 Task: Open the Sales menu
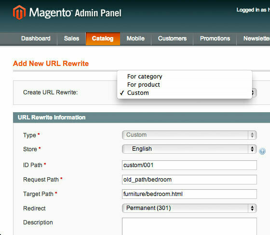click(71, 39)
